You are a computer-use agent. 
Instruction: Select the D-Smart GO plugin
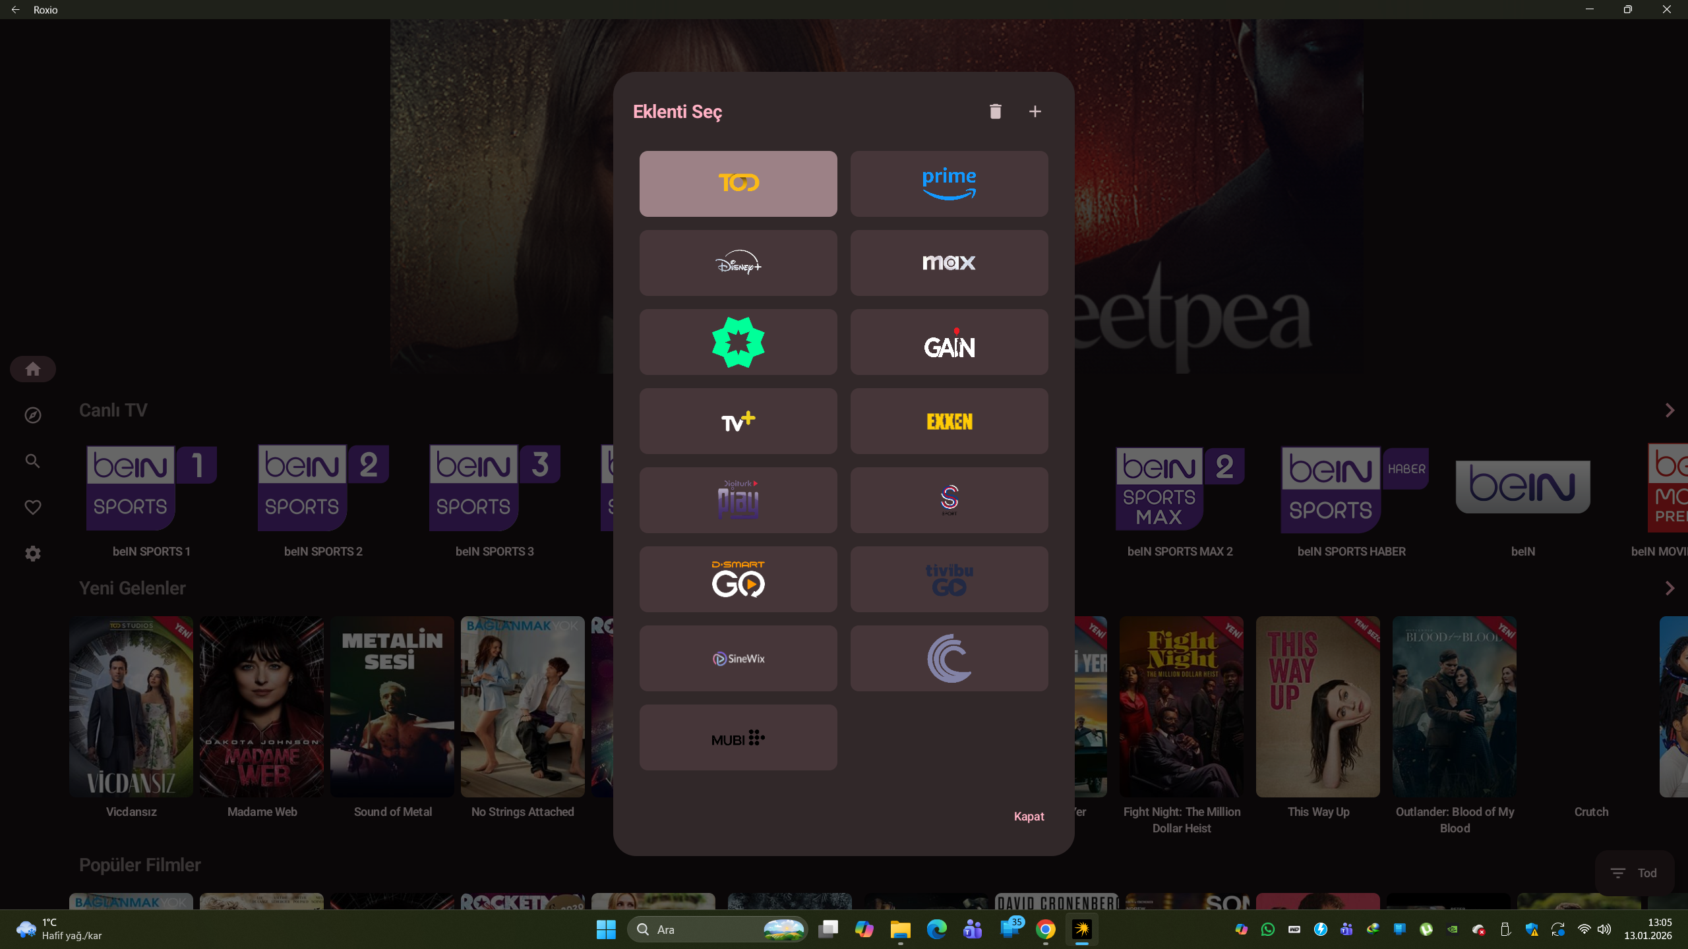click(x=738, y=579)
